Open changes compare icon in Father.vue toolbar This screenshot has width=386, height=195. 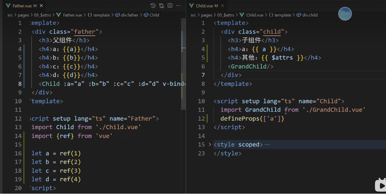click(162, 6)
